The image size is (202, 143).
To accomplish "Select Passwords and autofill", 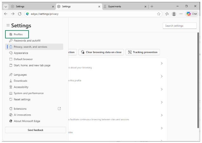I will pyautogui.click(x=27, y=41).
